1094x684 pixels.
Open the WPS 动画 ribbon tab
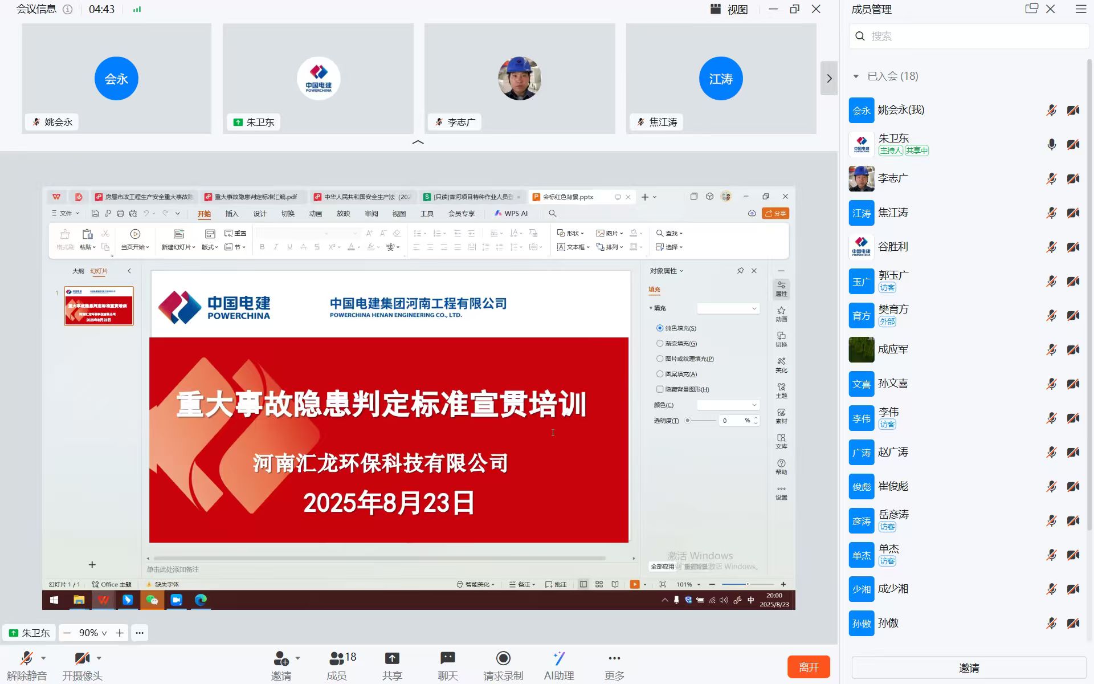316,214
